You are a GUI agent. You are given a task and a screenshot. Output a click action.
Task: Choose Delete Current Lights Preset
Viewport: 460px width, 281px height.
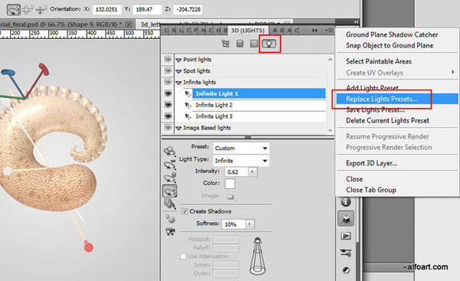click(x=387, y=120)
